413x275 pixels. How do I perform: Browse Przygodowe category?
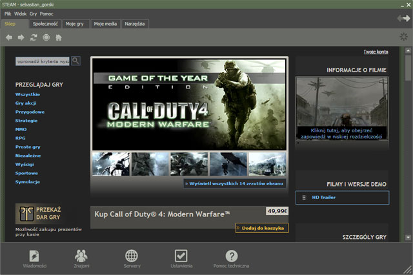coord(30,112)
